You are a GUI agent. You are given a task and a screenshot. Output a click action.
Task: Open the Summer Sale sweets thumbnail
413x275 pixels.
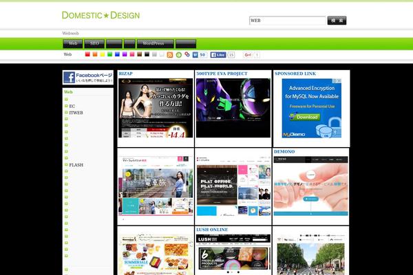[156, 255]
